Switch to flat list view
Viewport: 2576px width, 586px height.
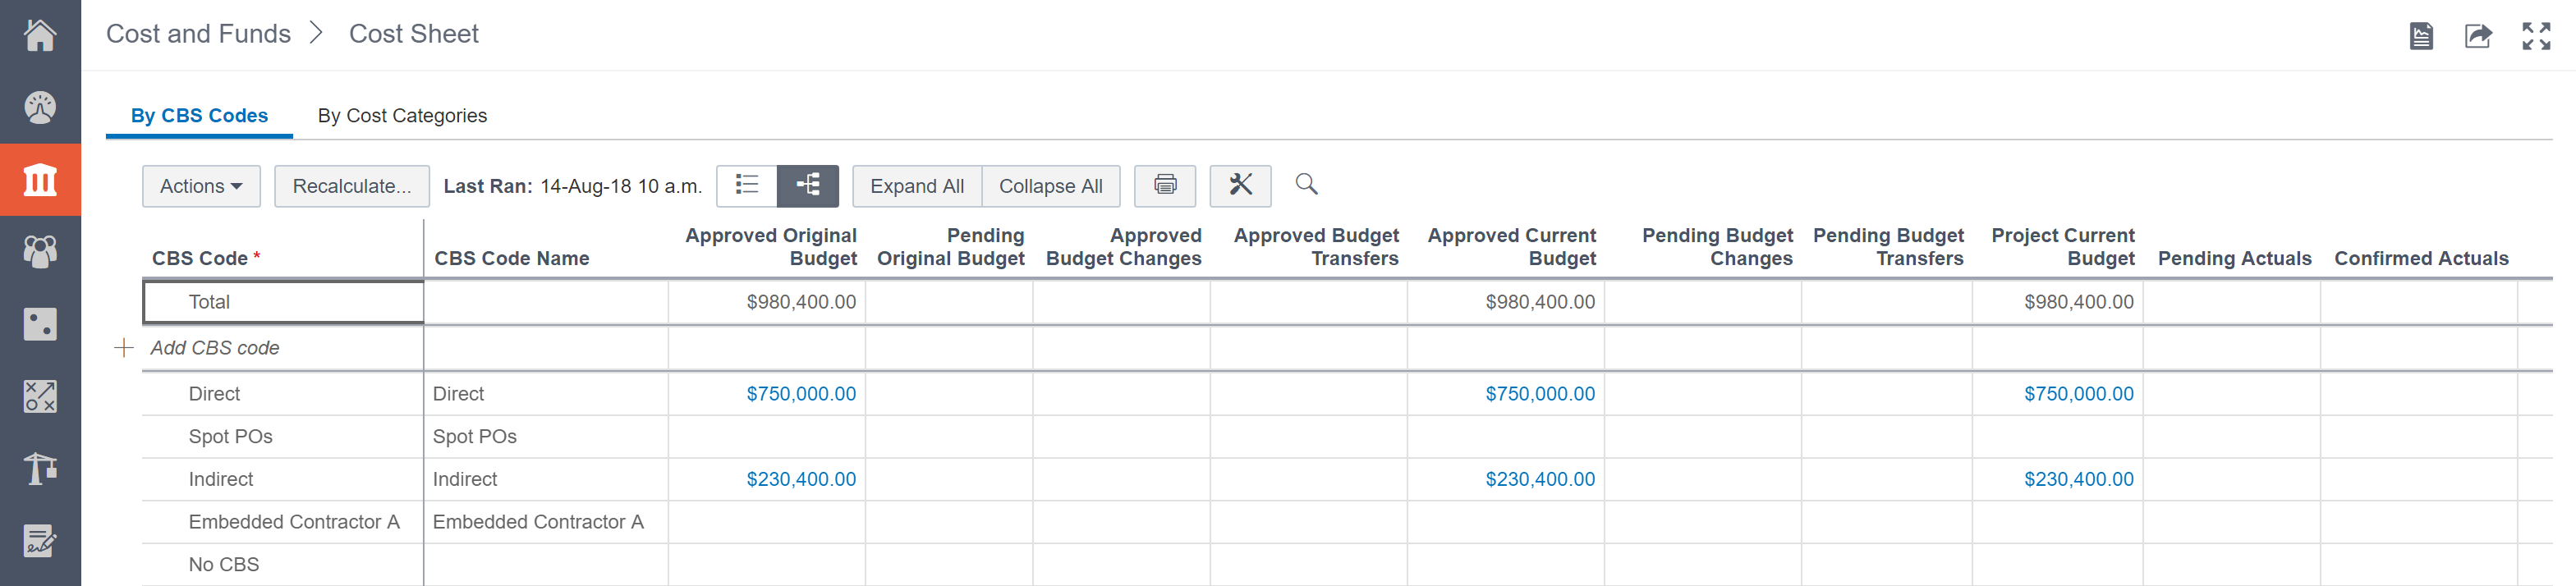(x=747, y=186)
